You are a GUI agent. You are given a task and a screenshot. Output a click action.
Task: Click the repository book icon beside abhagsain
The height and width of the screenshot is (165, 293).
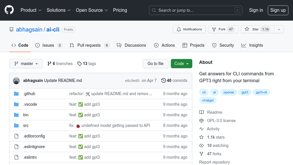click(x=11, y=30)
